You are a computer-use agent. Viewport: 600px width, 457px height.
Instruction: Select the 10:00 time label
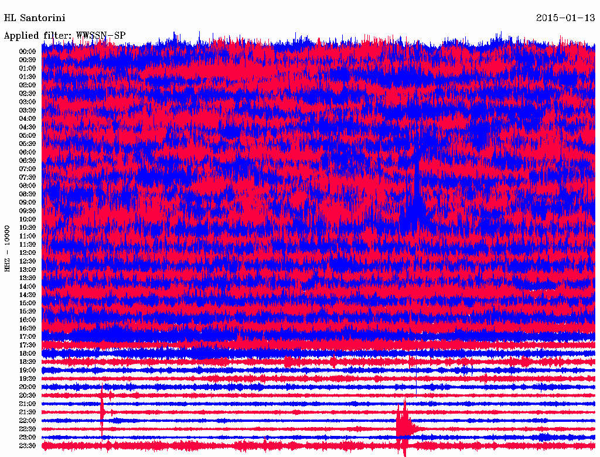(28, 219)
